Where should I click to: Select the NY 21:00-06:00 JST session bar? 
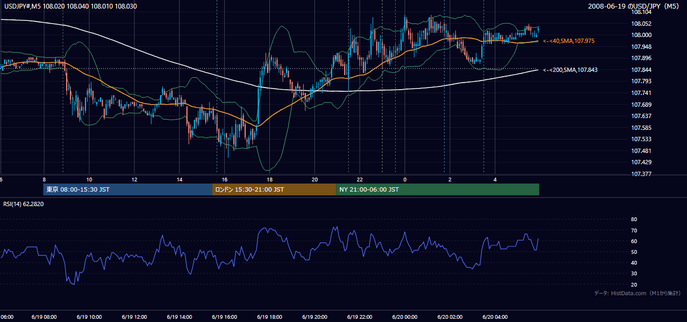(x=438, y=189)
